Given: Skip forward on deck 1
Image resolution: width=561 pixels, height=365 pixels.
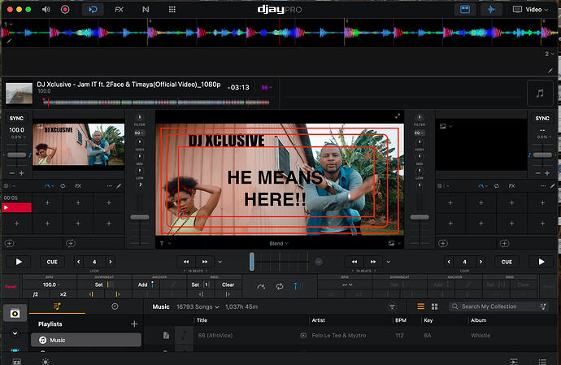Looking at the screenshot, I should point(205,262).
